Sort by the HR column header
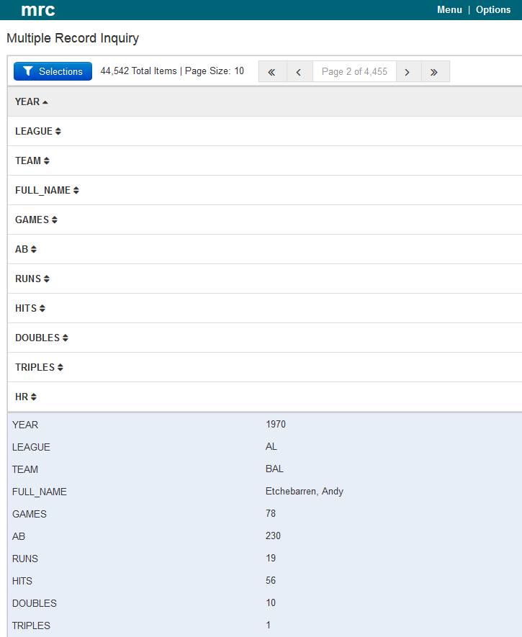This screenshot has width=522, height=637. pyautogui.click(x=26, y=397)
